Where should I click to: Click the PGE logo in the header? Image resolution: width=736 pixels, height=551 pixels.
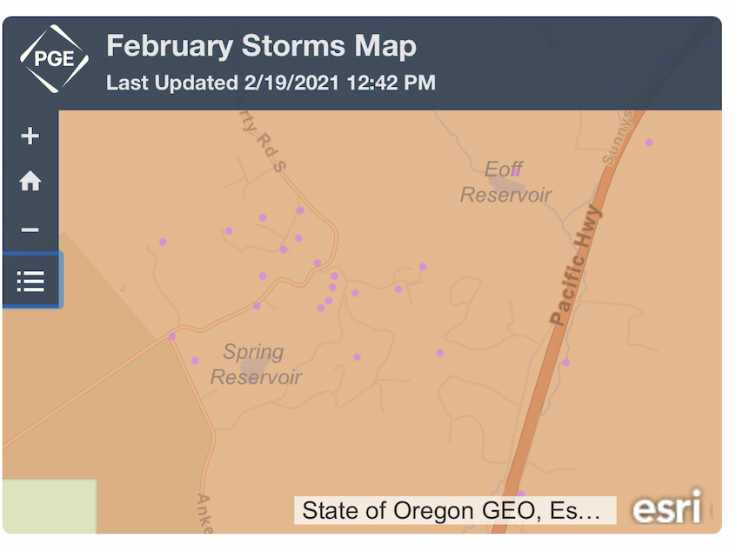click(x=54, y=60)
